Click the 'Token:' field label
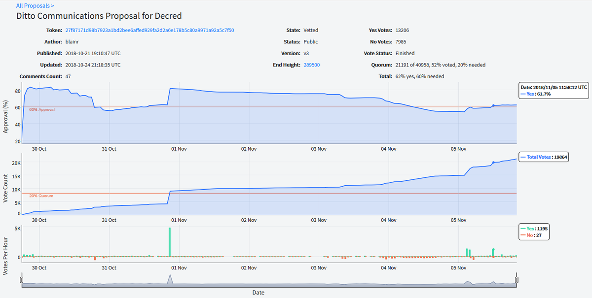The image size is (592, 298). 54,31
